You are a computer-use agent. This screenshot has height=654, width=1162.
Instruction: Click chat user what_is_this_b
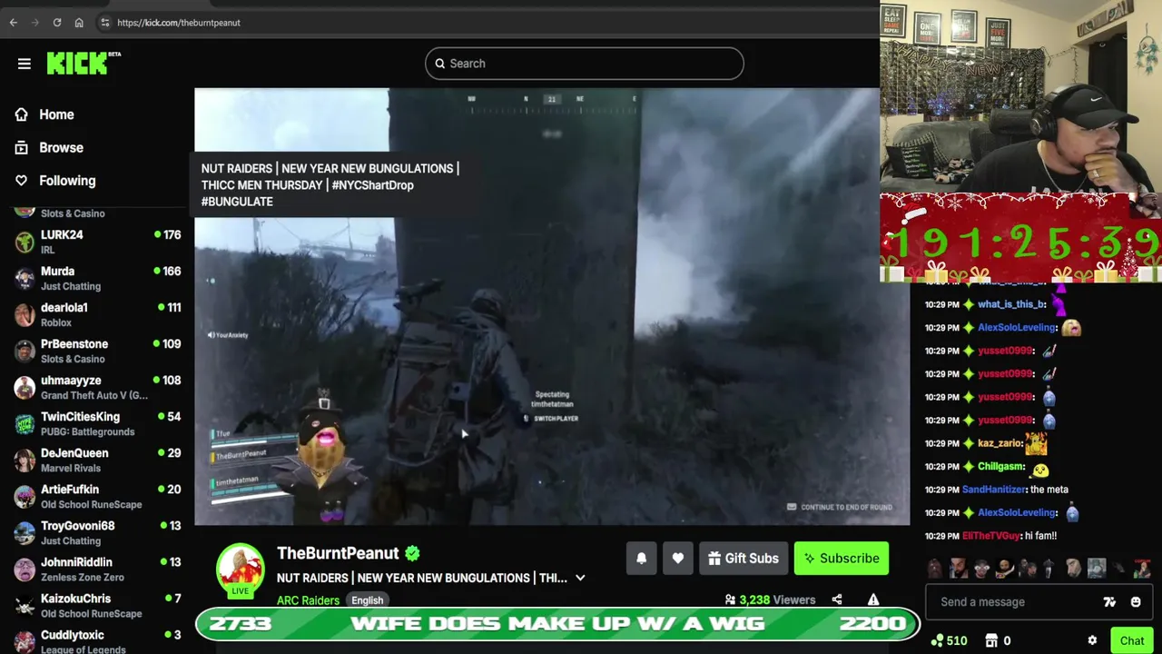[1012, 304]
